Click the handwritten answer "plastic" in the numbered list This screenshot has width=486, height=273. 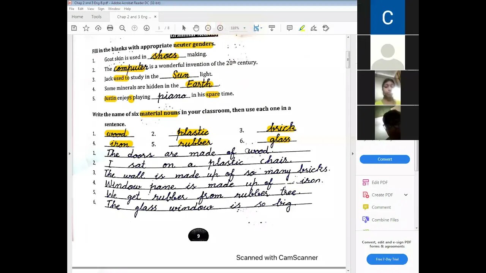point(193,132)
